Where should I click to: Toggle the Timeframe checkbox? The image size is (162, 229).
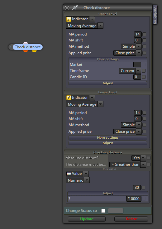[144, 71]
